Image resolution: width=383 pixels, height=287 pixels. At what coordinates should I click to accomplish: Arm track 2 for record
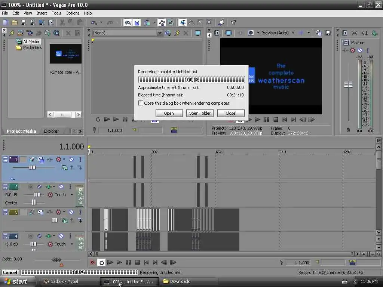(x=31, y=187)
